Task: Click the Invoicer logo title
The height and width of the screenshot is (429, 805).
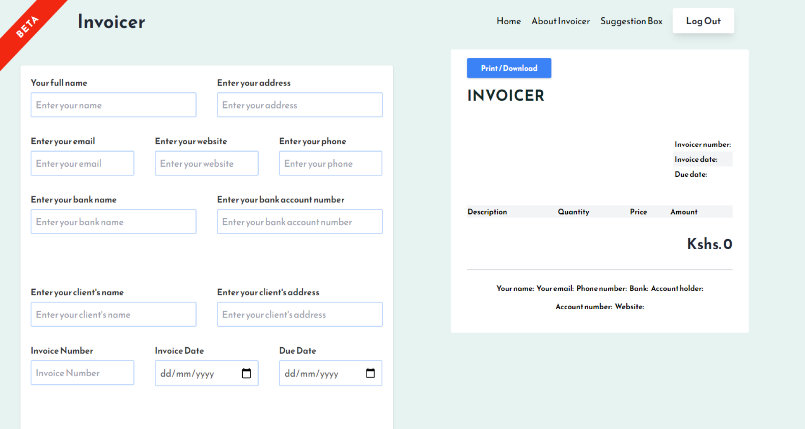Action: 112,21
